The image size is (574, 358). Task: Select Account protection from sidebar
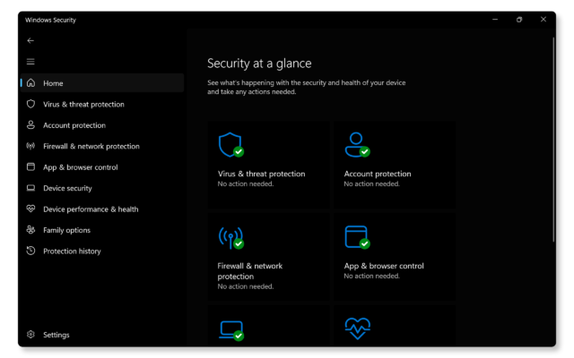pyautogui.click(x=74, y=125)
